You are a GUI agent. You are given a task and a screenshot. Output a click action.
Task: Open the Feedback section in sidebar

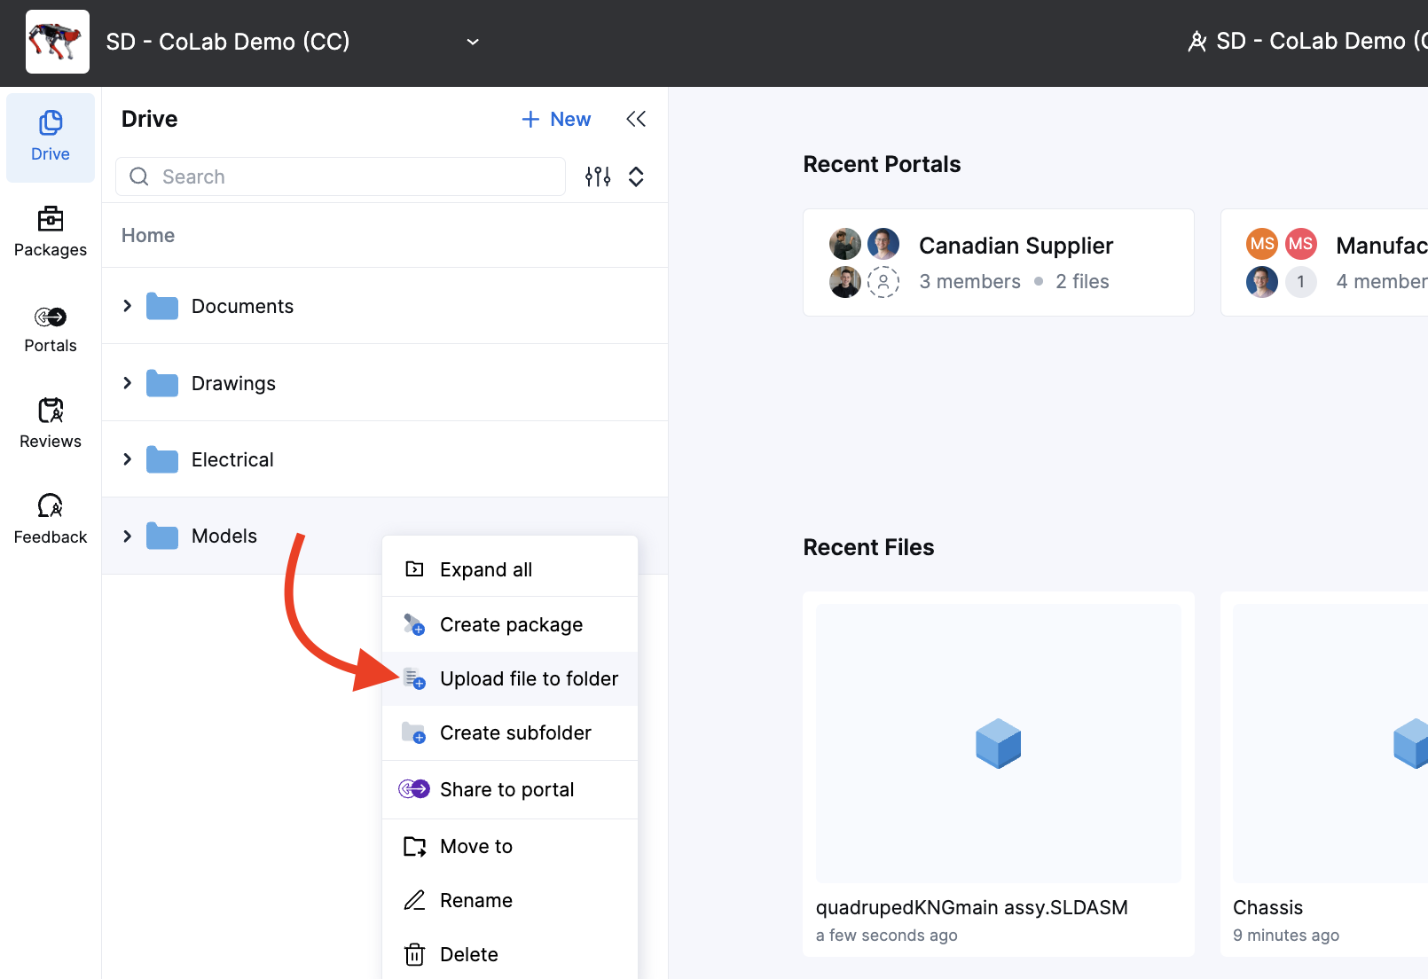[x=51, y=520]
